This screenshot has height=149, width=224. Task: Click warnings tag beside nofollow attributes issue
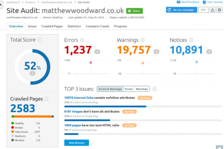[145, 98]
